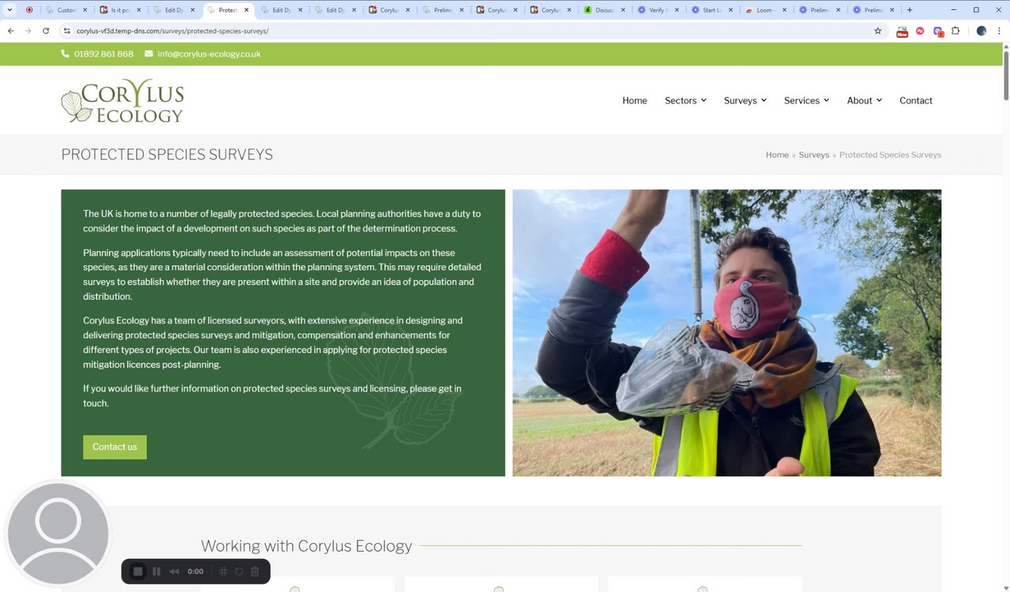View site information icon in address bar
The height and width of the screenshot is (592, 1010).
[x=67, y=31]
